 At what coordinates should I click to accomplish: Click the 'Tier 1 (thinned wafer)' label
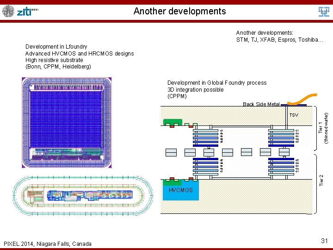[x=323, y=128]
